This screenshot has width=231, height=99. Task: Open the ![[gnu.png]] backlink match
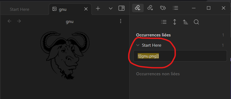click(x=180, y=56)
